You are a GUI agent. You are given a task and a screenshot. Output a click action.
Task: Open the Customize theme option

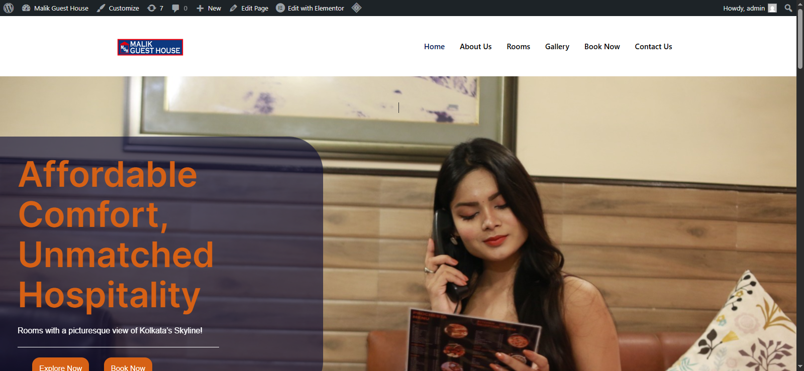118,8
